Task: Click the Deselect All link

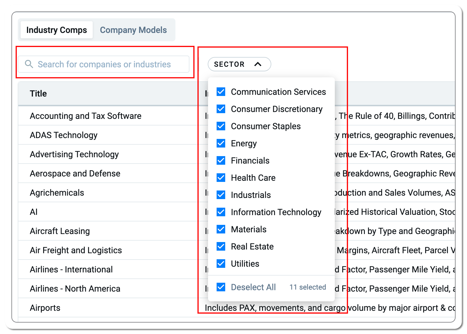Action: coord(253,287)
